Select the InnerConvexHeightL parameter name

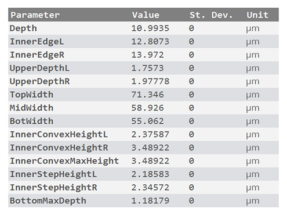pyautogui.click(x=59, y=134)
